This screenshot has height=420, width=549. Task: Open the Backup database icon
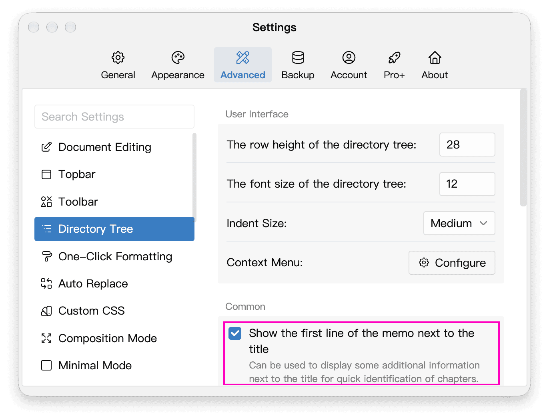(298, 57)
